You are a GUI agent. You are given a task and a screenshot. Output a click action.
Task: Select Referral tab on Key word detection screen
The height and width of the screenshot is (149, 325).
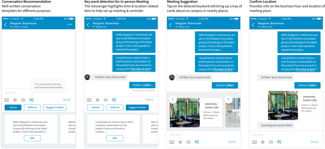(x=115, y=107)
